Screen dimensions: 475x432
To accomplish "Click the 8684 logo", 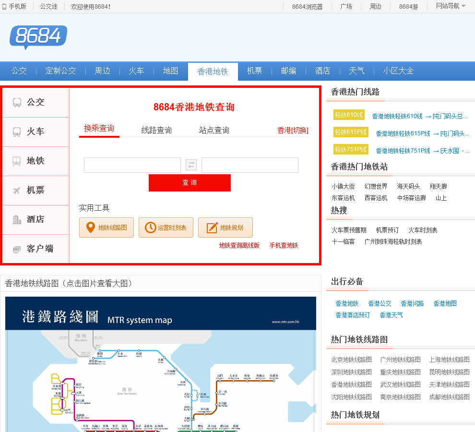I will click(38, 37).
